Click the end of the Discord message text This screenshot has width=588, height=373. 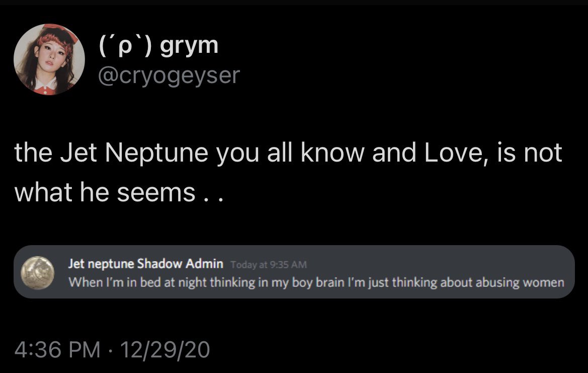click(x=562, y=282)
